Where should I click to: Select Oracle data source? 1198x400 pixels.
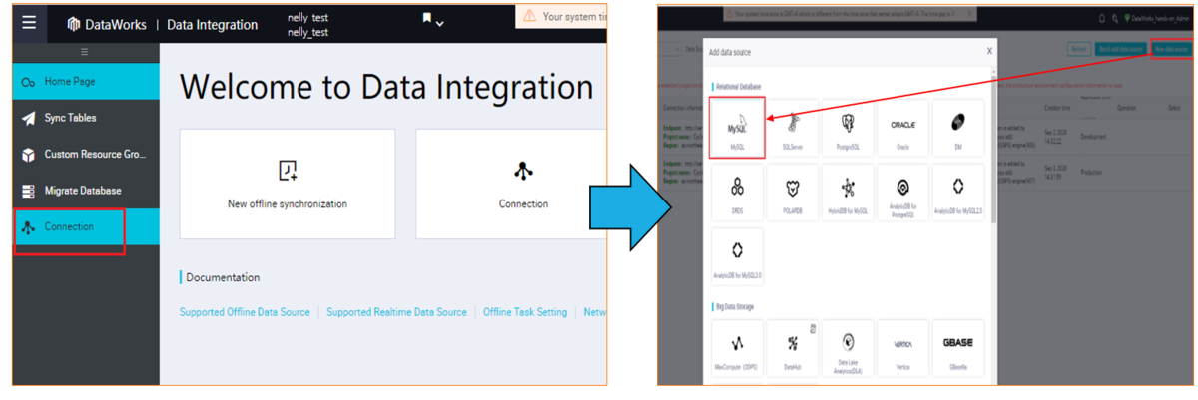click(x=902, y=127)
